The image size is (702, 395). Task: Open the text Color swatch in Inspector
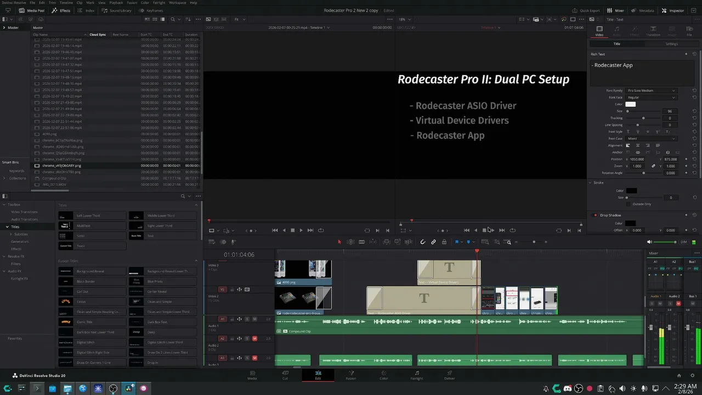pos(631,104)
